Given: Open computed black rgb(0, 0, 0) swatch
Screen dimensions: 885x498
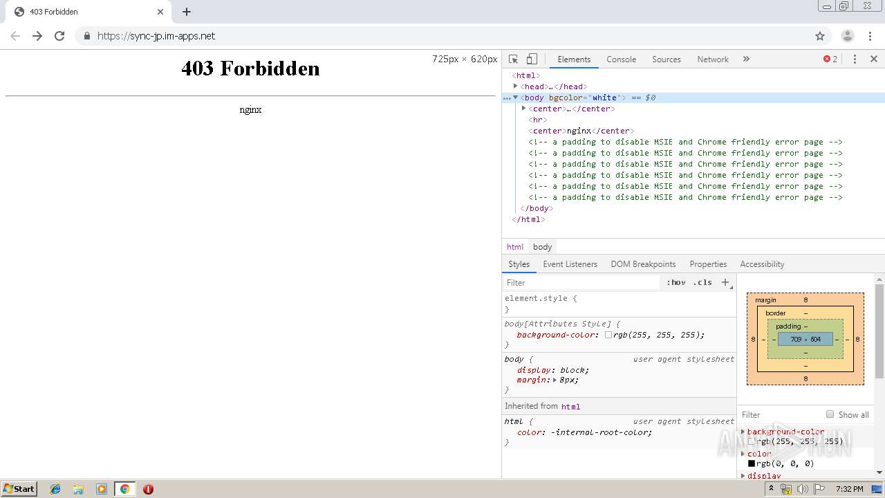Looking at the screenshot, I should point(752,463).
